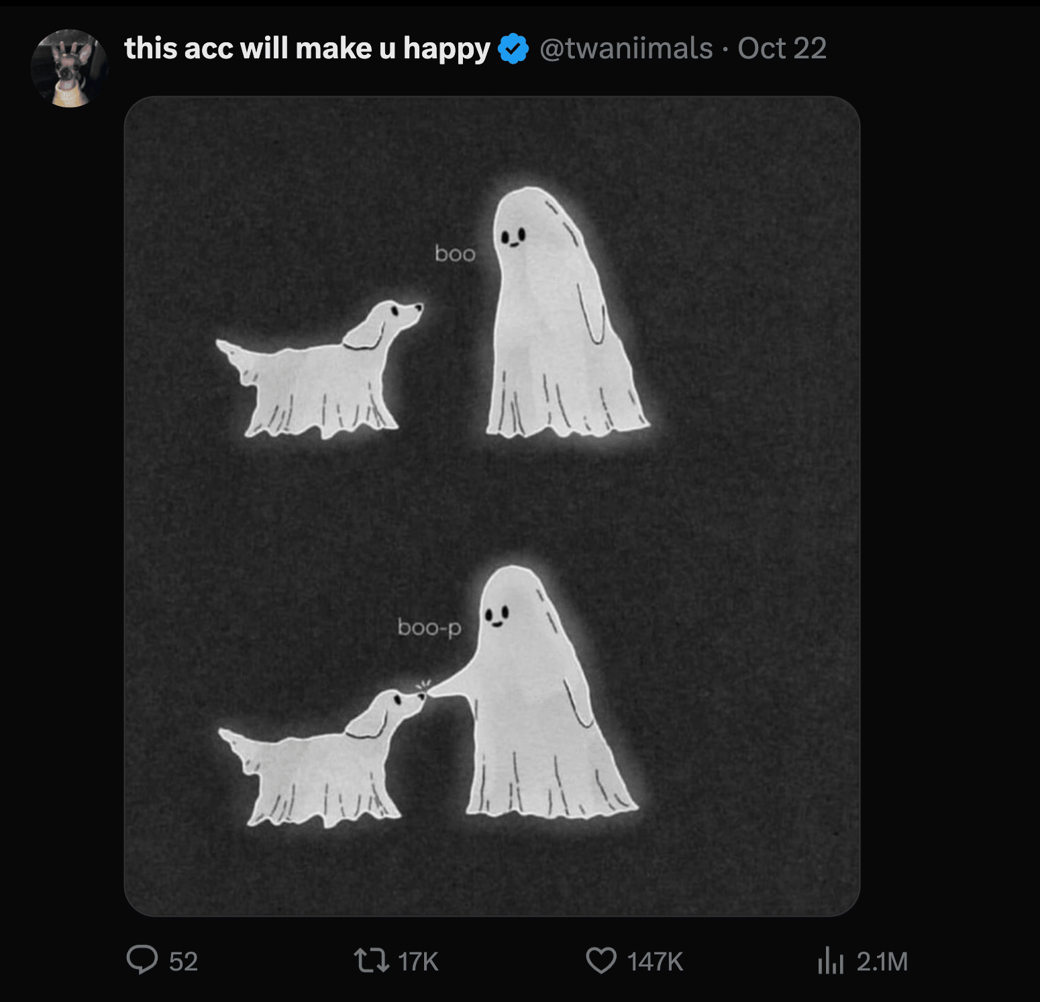Click the 52 replies count

183,962
